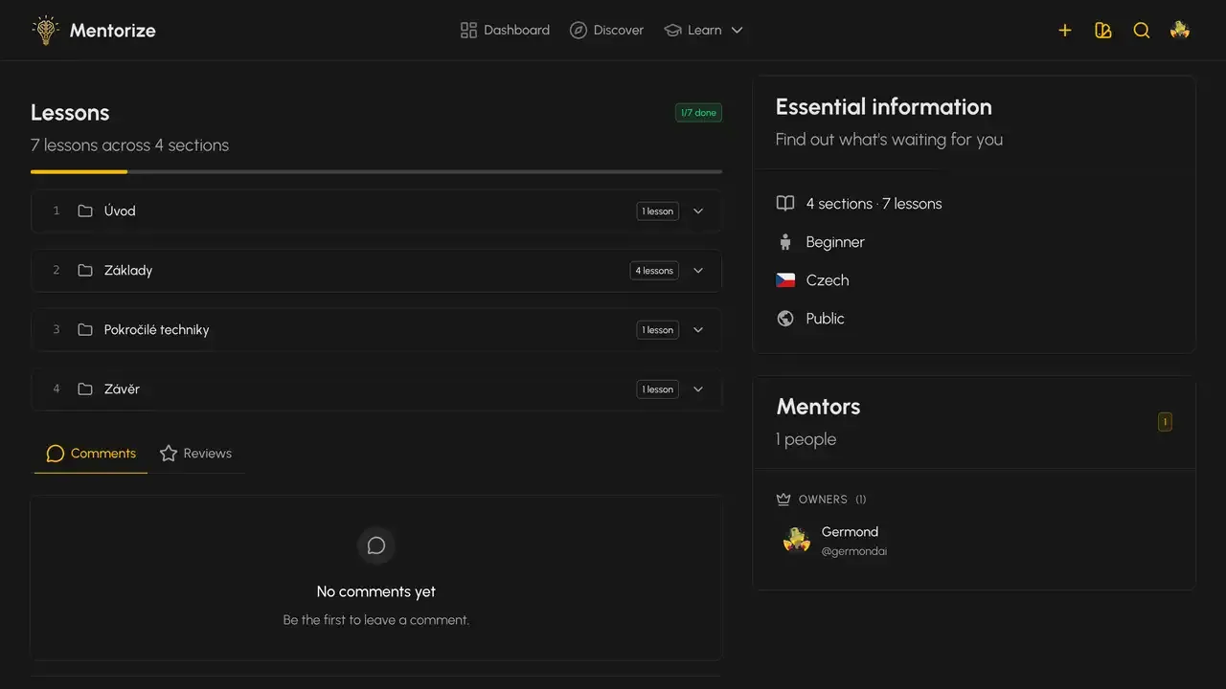
Task: Click the plus create icon
Action: (x=1065, y=30)
